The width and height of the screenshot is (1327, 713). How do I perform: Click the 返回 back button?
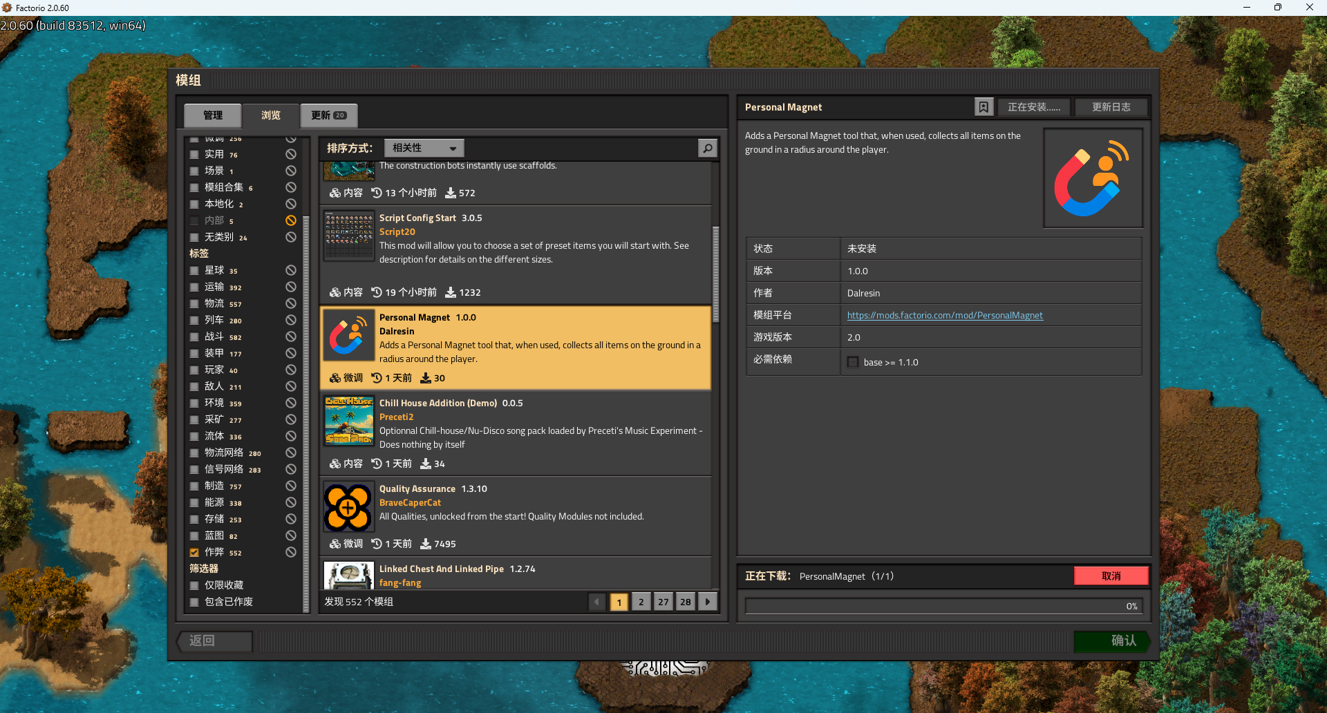(x=214, y=641)
